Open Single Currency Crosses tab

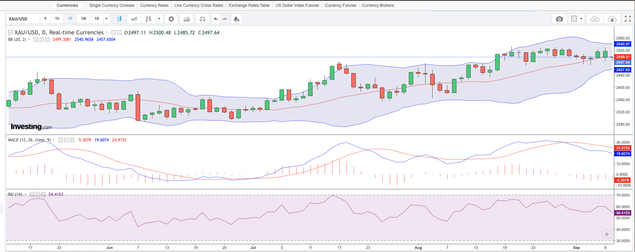(112, 5)
